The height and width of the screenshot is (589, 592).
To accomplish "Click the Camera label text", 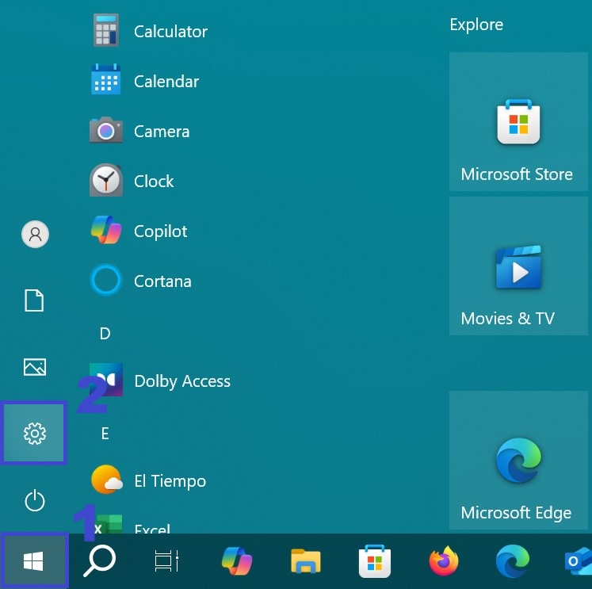I will click(x=162, y=132).
